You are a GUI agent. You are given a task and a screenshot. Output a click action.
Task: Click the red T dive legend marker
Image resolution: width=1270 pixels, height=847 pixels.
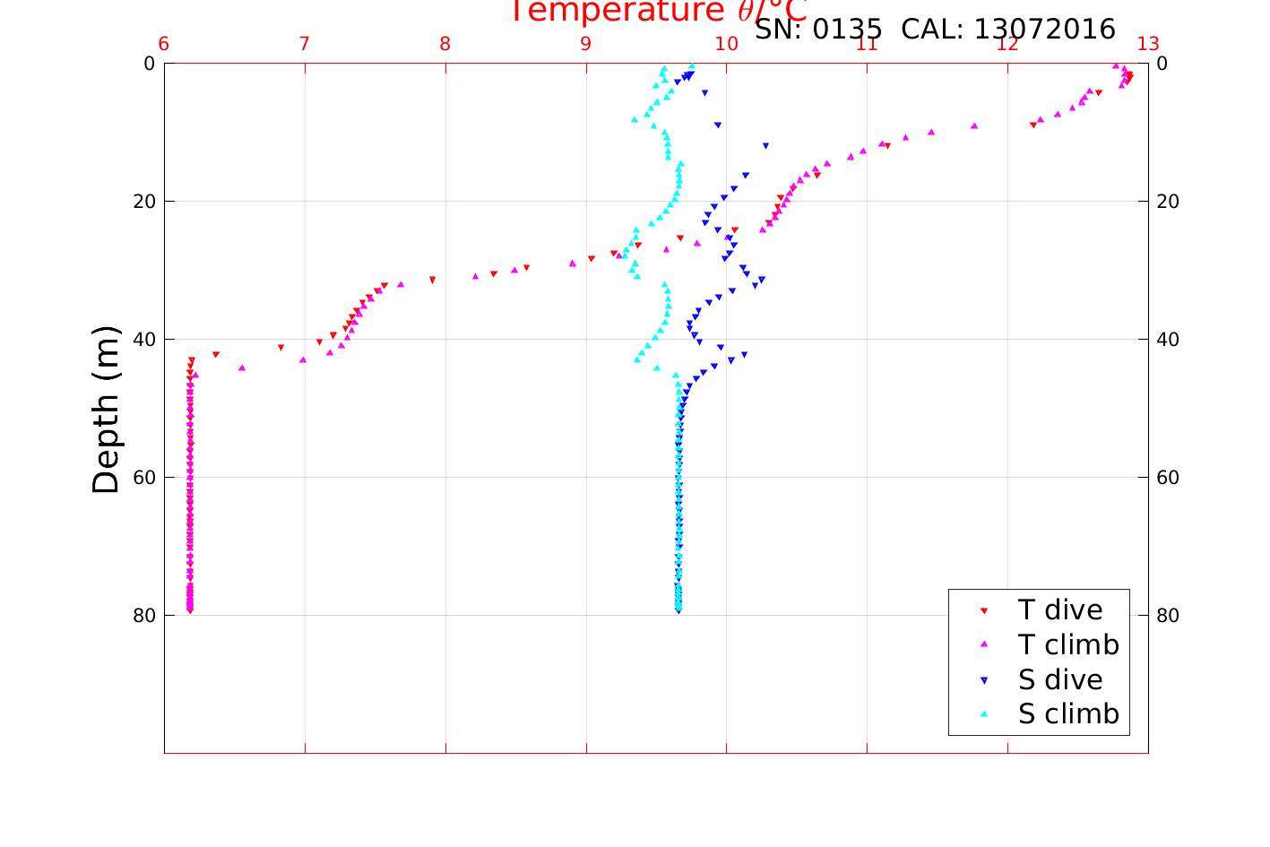[x=983, y=610]
